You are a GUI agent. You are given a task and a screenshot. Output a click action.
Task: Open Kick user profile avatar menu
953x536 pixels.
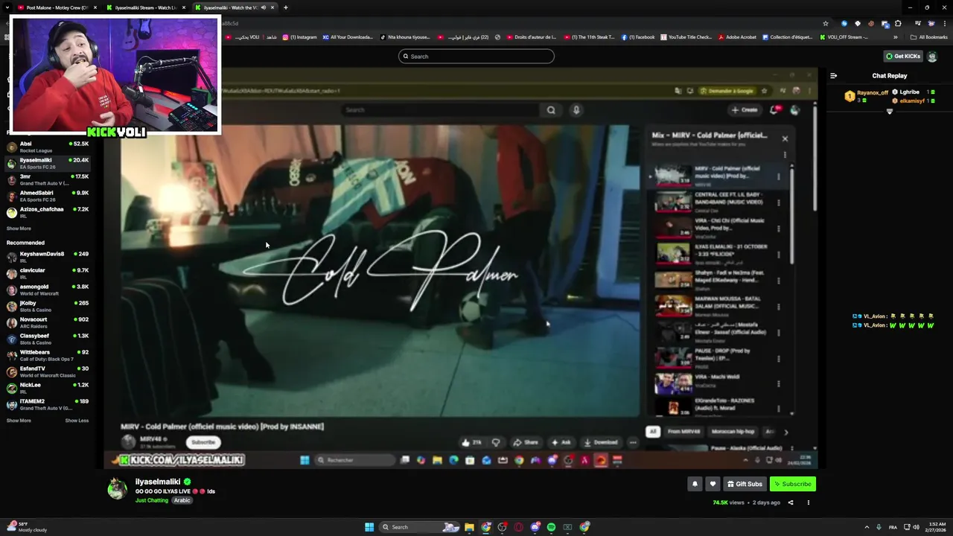(x=932, y=57)
